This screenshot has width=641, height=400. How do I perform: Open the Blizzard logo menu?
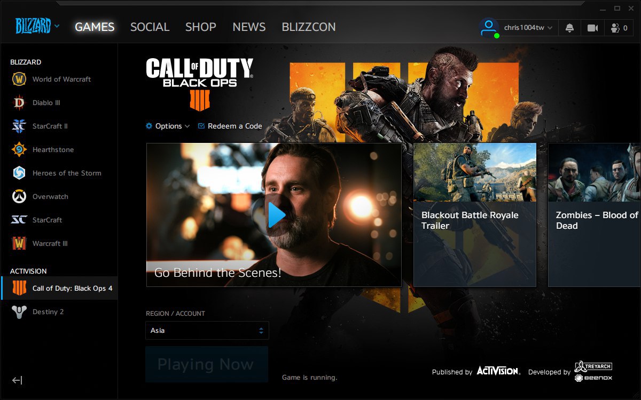coord(37,26)
